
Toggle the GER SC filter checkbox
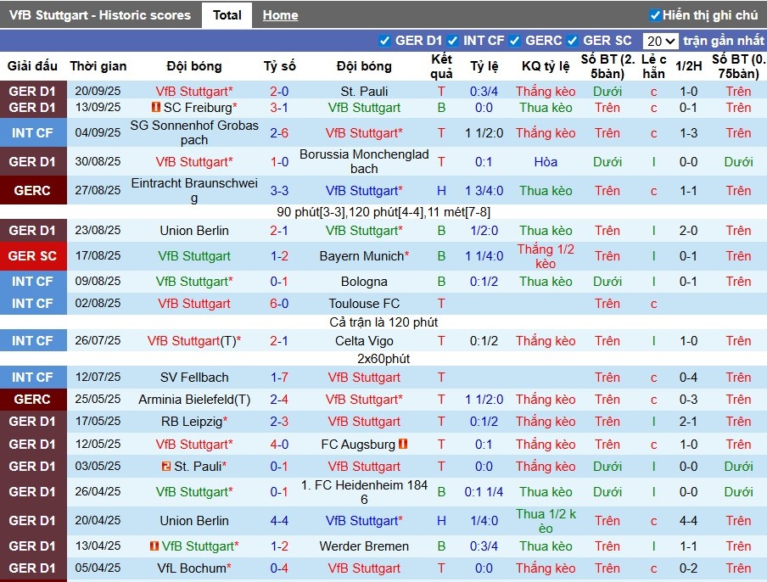[573, 41]
